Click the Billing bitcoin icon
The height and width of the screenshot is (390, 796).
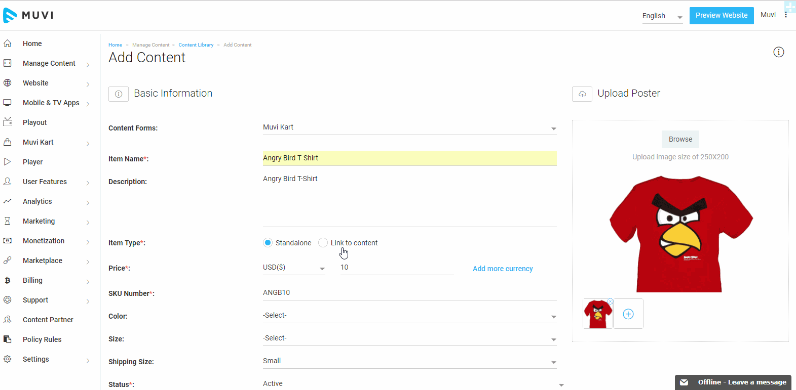pos(8,280)
